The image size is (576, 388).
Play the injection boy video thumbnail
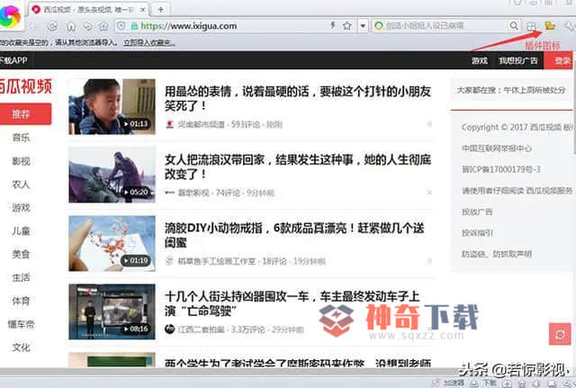tap(112, 106)
